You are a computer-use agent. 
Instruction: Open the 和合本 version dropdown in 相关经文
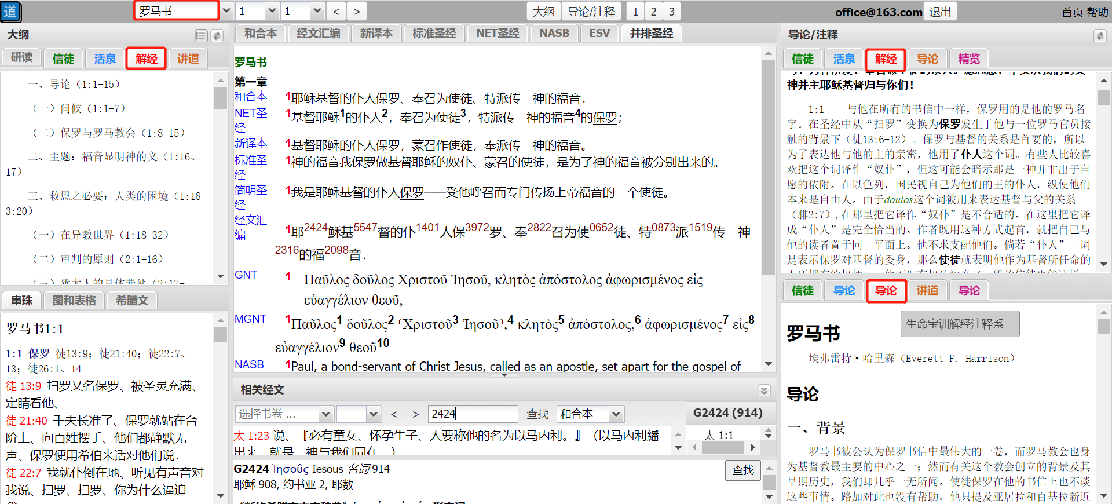click(616, 414)
